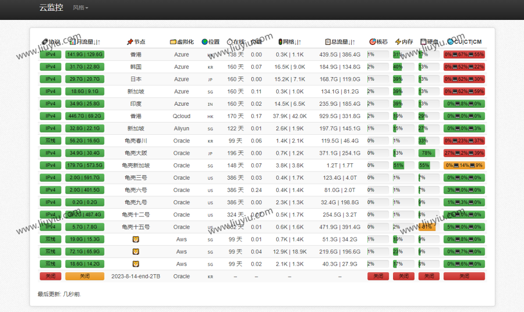Screen dimensions: 524x312
Task: Click the red 关闭 badge in 协议 column
Action: click(x=51, y=276)
